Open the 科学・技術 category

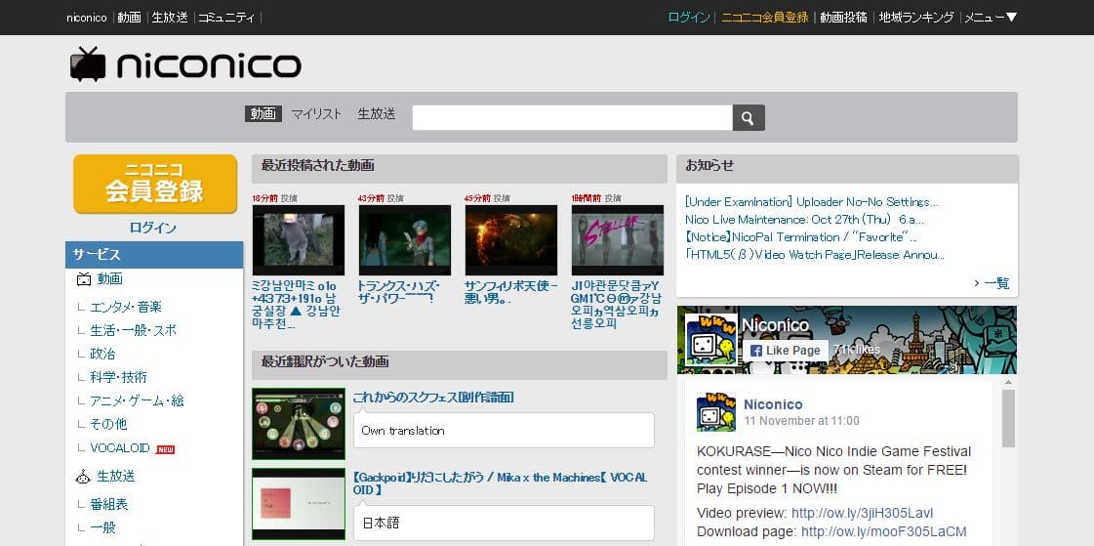[118, 377]
